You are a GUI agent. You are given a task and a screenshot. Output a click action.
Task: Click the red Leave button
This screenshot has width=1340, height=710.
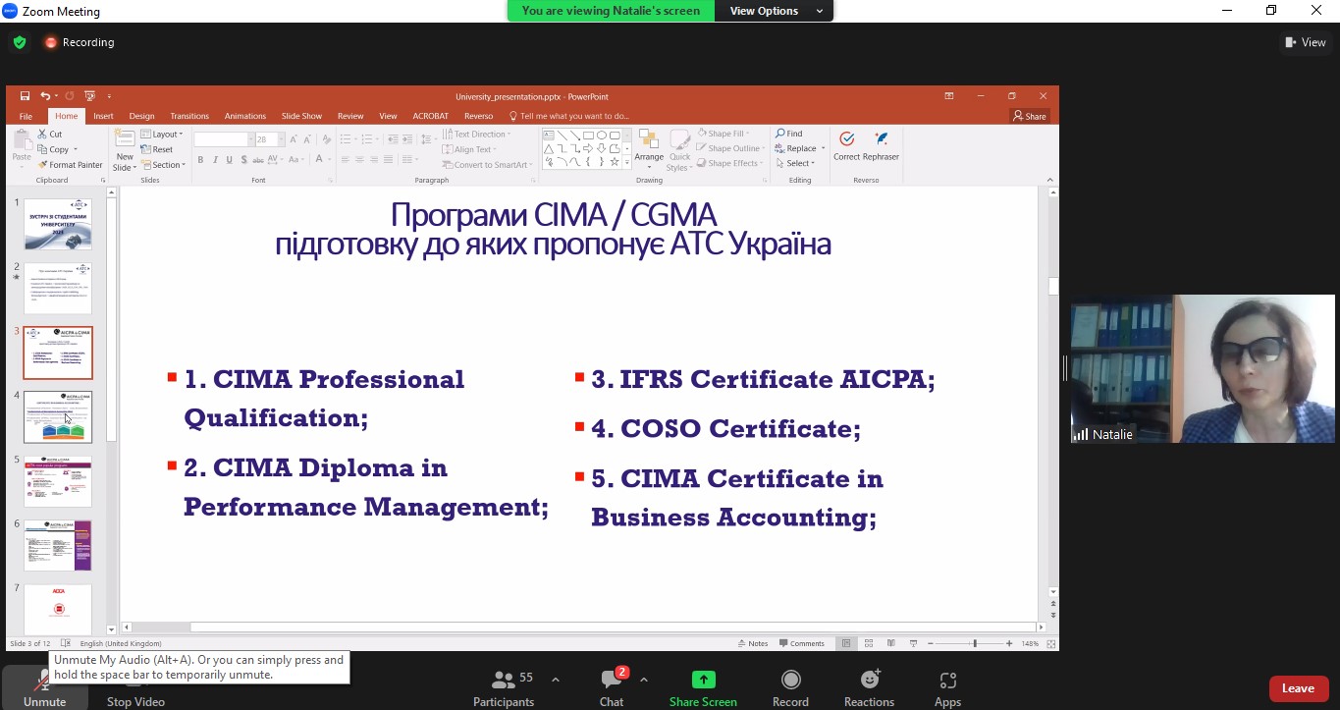pyautogui.click(x=1298, y=688)
